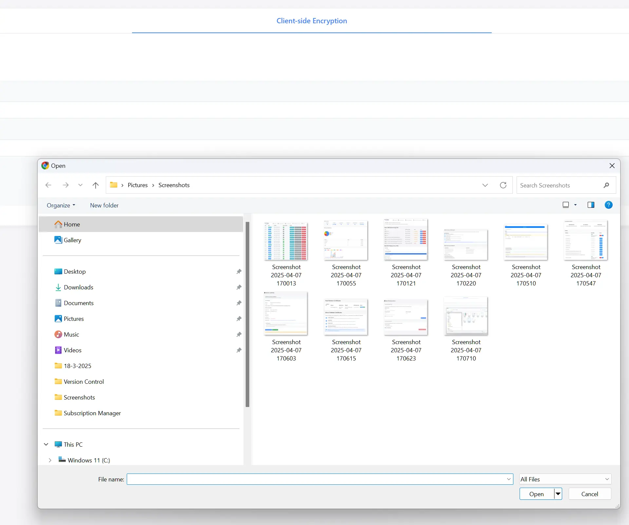The image size is (629, 525).
Task: Expand the Windows 11 (C:) drive
Action: tap(50, 460)
